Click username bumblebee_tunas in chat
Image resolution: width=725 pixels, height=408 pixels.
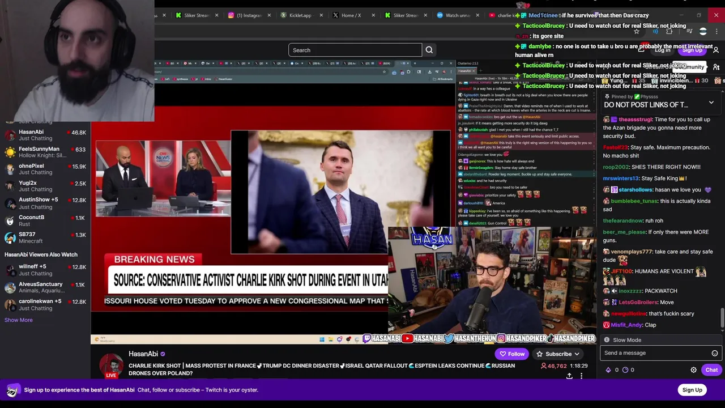click(x=635, y=201)
